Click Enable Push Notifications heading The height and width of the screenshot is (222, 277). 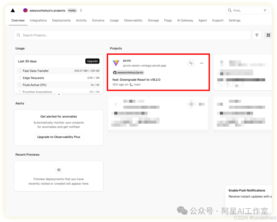247,190
